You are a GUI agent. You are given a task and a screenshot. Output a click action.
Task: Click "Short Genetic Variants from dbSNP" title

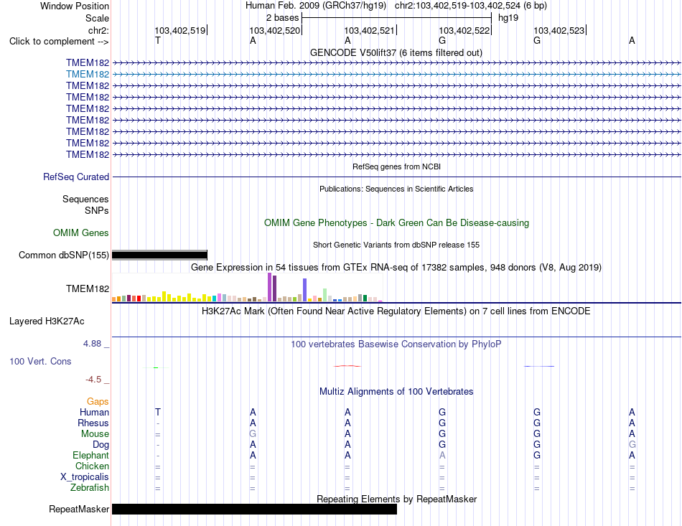[x=396, y=245]
